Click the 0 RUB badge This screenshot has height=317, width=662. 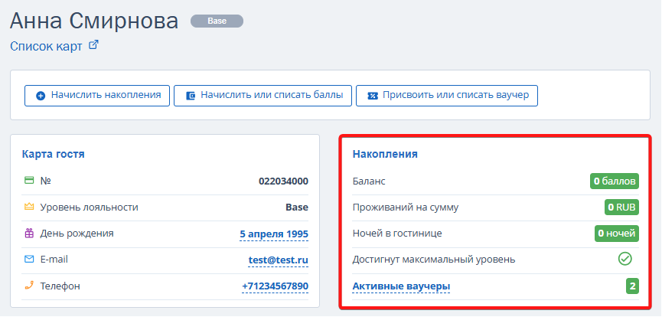[621, 208]
